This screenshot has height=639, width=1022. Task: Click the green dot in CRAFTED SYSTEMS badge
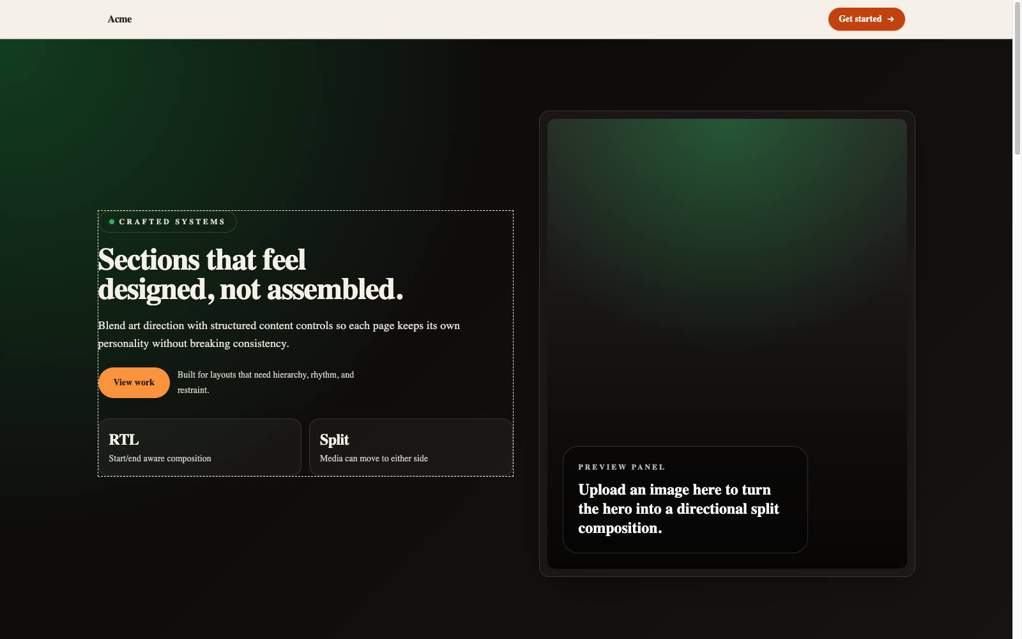tap(112, 222)
